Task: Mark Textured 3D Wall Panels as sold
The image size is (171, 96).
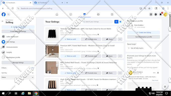Action: click(70, 39)
